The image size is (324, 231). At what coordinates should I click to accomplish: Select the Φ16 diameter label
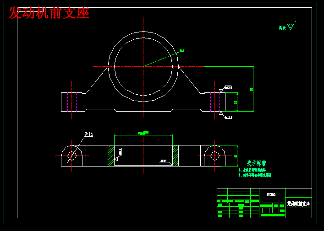89,134
